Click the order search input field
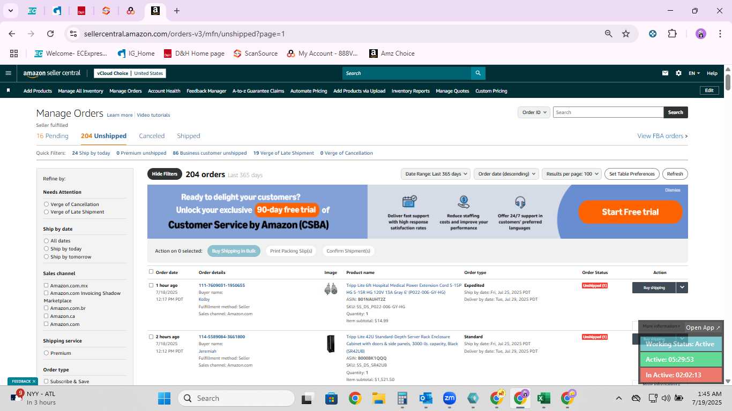The height and width of the screenshot is (411, 732). (x=608, y=112)
